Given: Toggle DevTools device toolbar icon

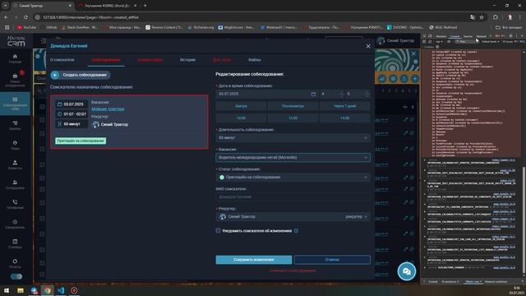Looking at the screenshot, I should (x=430, y=36).
